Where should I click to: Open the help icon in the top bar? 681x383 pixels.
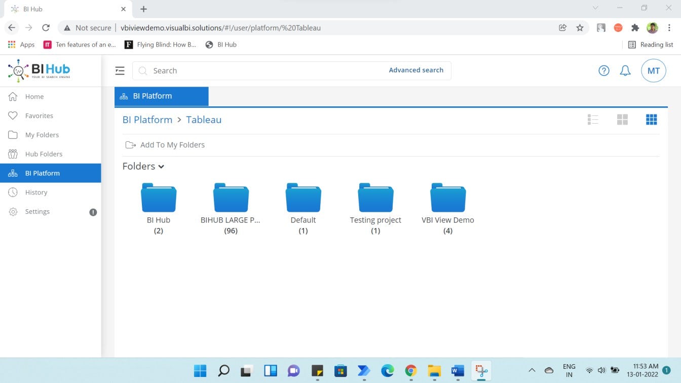pyautogui.click(x=603, y=70)
